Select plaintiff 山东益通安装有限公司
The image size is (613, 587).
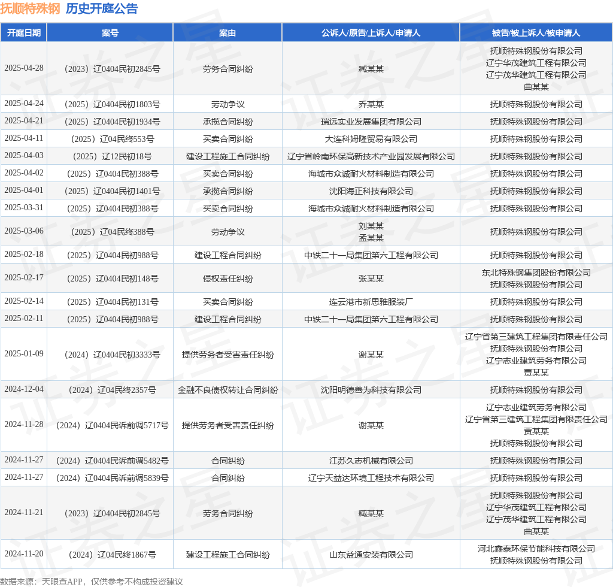(371, 555)
